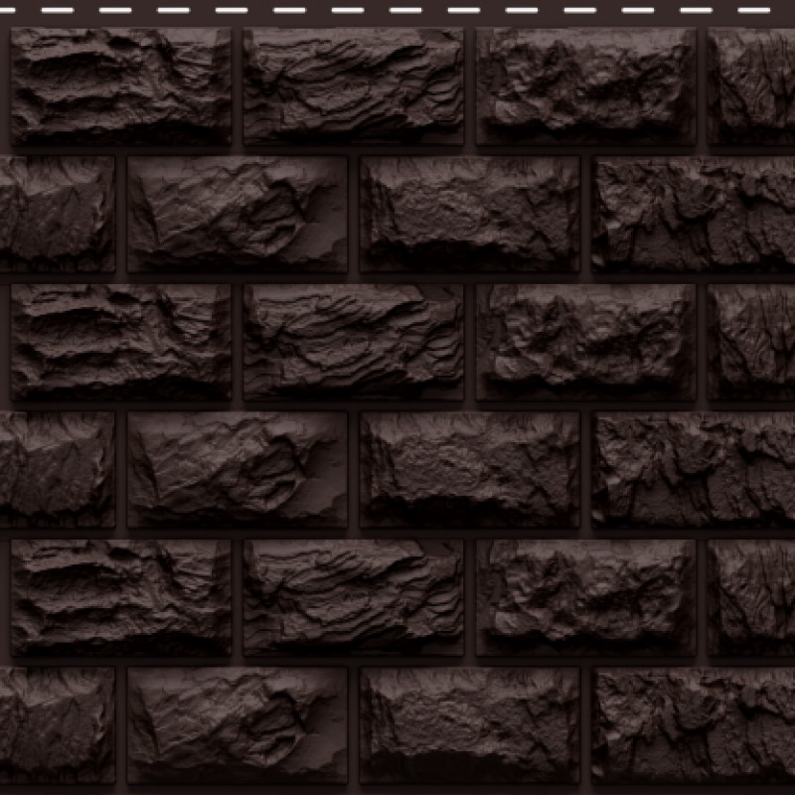Click the third brick in the top row
Screen dimensions: 795x795
coord(586,85)
